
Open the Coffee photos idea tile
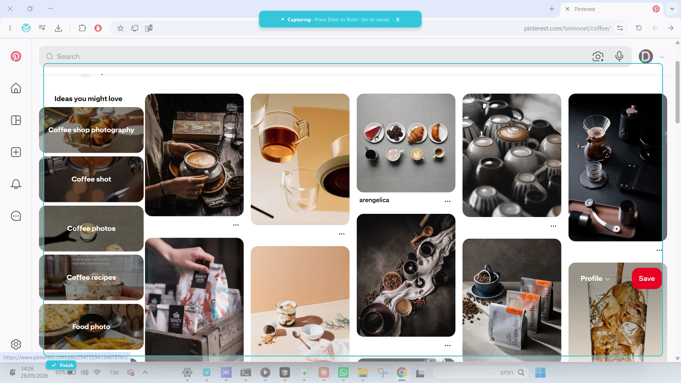click(x=91, y=228)
